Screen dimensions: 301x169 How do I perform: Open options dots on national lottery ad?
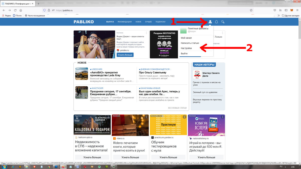click(x=223, y=117)
